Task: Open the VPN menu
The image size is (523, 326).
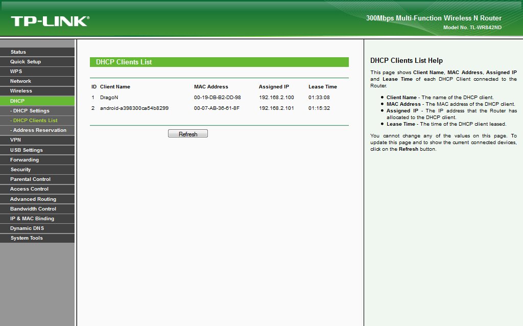Action: 37,140
